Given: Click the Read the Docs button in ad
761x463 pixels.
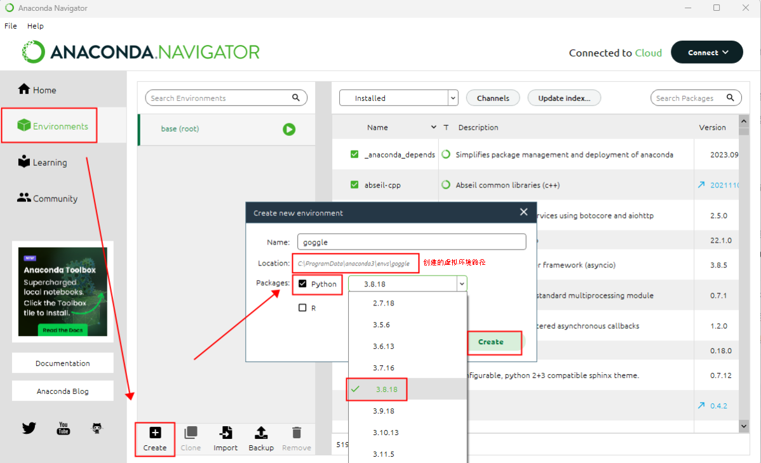Looking at the screenshot, I should tap(62, 330).
